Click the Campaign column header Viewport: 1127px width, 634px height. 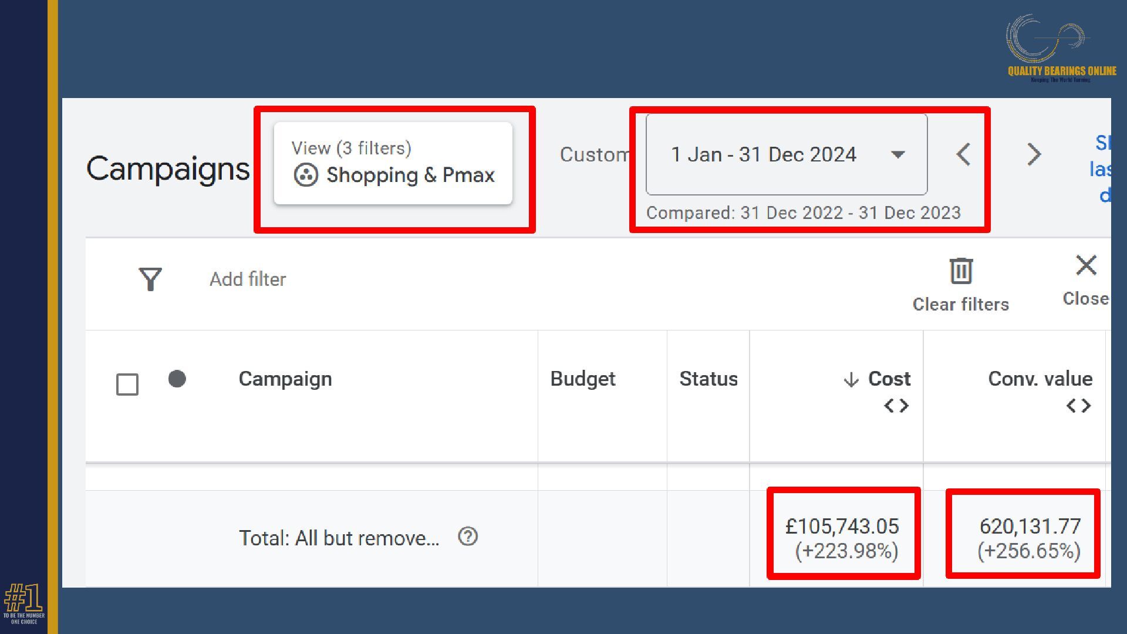point(285,379)
